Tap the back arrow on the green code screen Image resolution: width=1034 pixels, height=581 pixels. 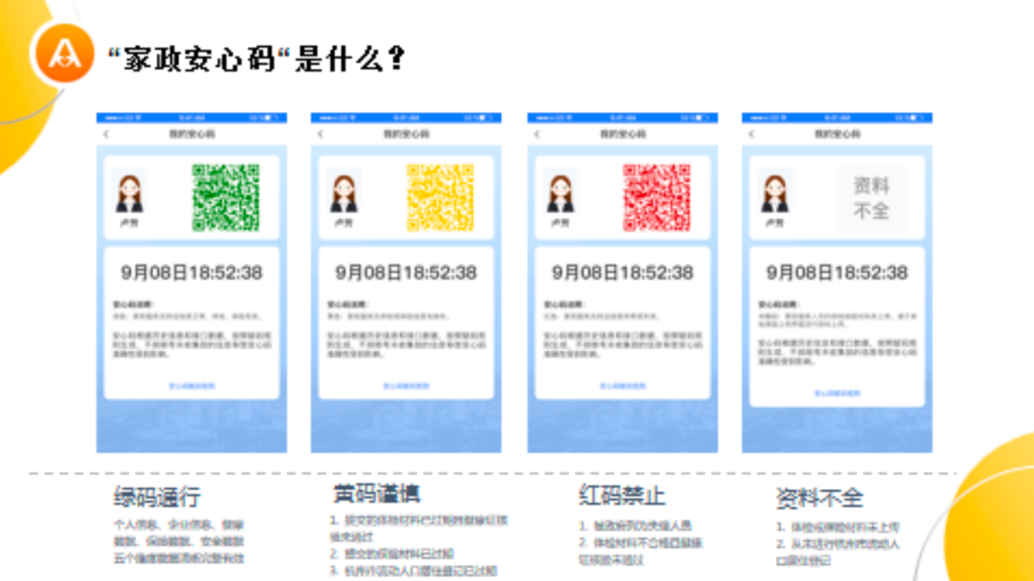(105, 131)
